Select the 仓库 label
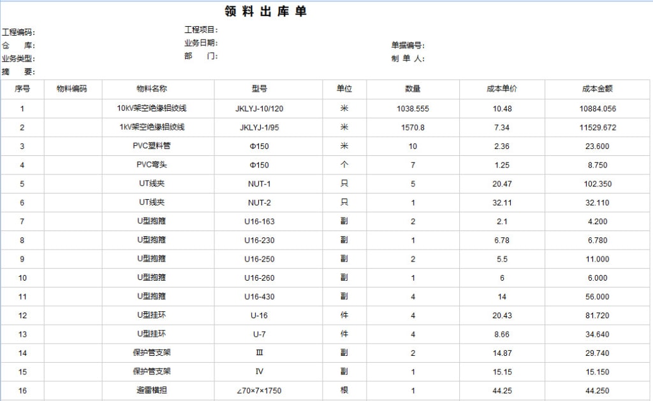 18,46
